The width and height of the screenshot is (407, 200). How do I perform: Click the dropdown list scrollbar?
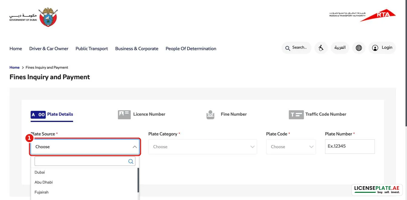138,180
